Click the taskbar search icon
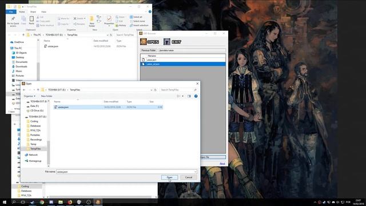The image size is (366, 206). [x=14, y=202]
